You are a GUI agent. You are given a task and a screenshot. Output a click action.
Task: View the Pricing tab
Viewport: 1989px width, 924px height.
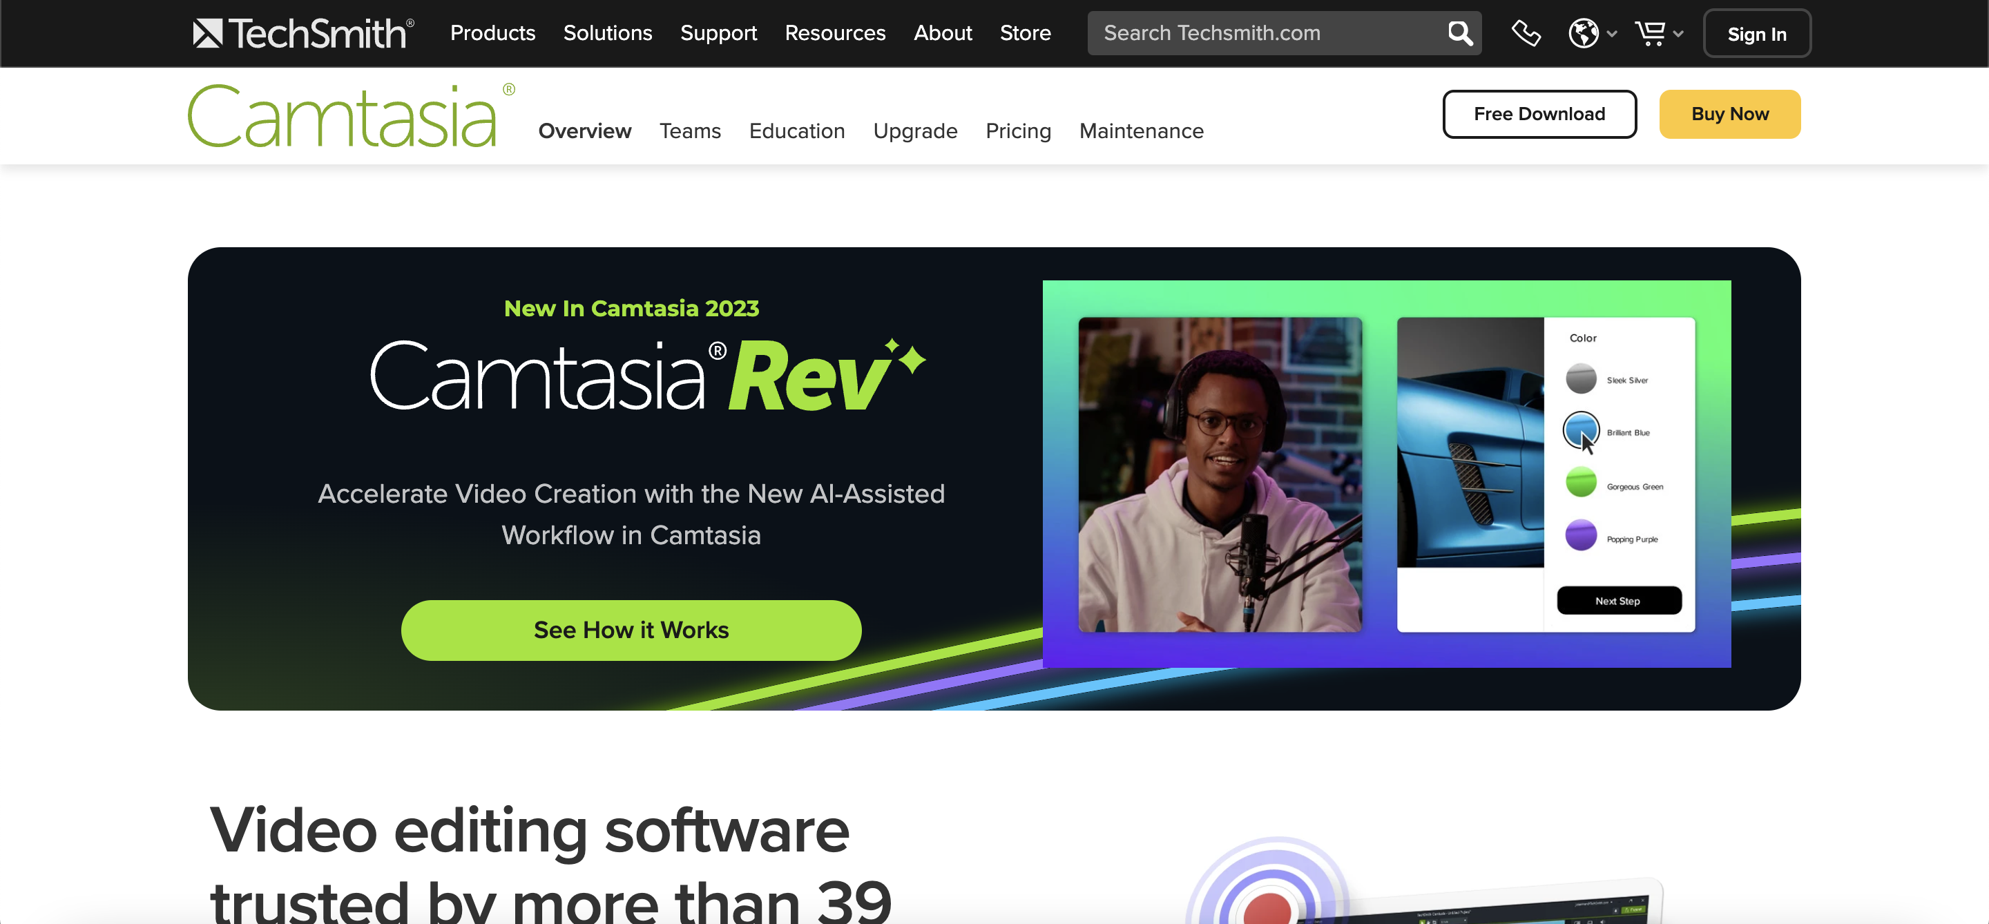tap(1018, 131)
